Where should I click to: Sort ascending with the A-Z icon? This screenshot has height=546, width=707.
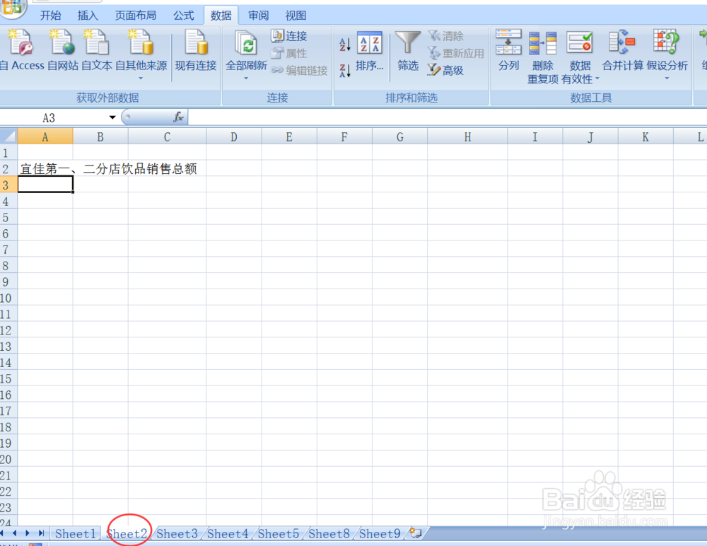(x=344, y=45)
